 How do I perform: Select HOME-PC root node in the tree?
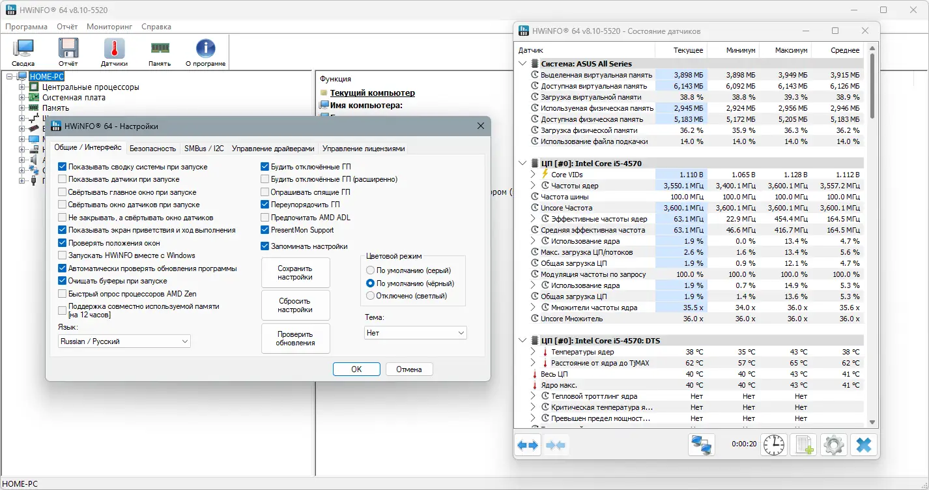click(47, 77)
